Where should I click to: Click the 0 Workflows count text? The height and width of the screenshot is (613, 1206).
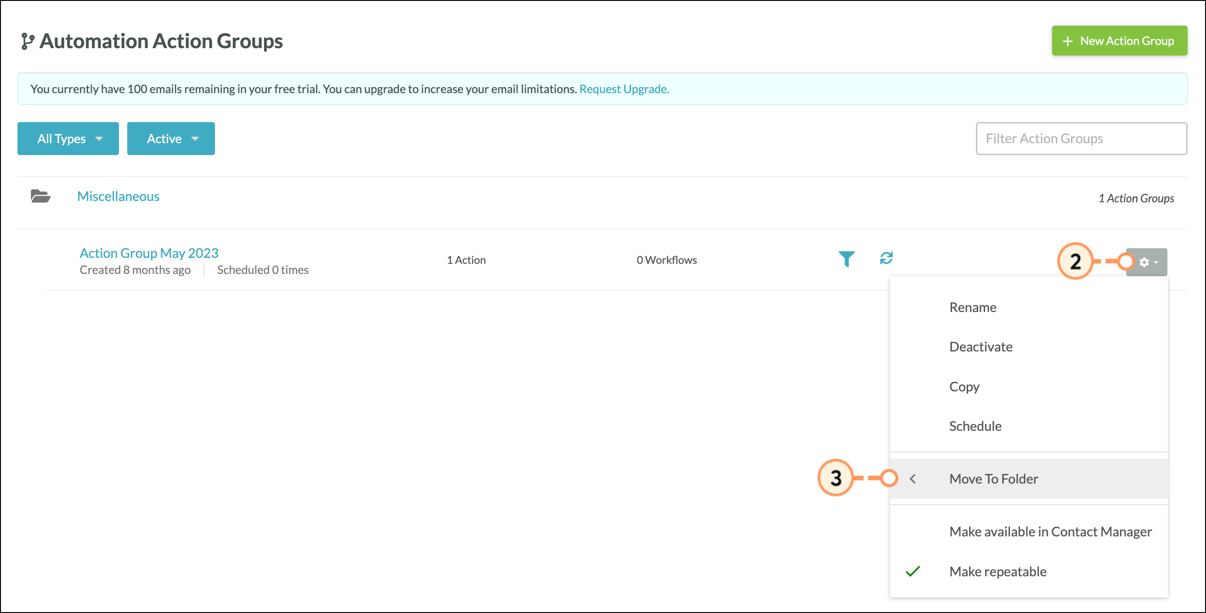point(667,260)
